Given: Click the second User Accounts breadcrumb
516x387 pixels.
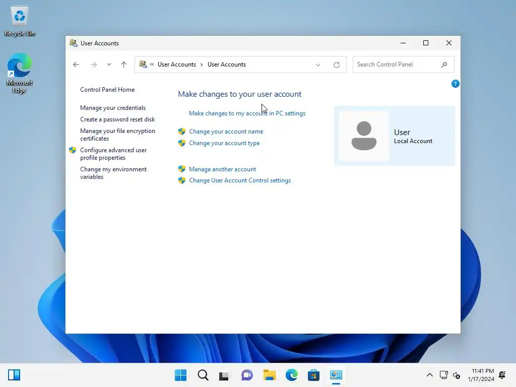Looking at the screenshot, I should (x=227, y=64).
